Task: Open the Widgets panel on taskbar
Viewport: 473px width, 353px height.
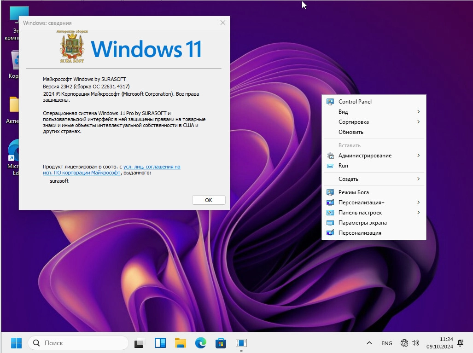Action: click(x=160, y=343)
